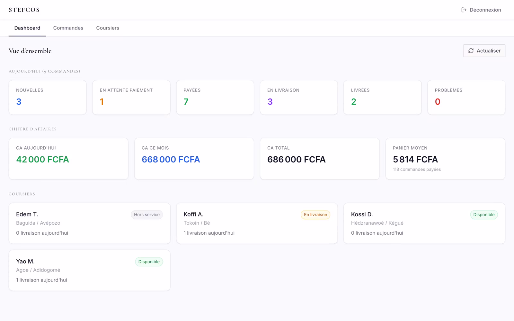Click the 'Coursiers' section heading
Image resolution: width=514 pixels, height=321 pixels.
pyautogui.click(x=22, y=194)
